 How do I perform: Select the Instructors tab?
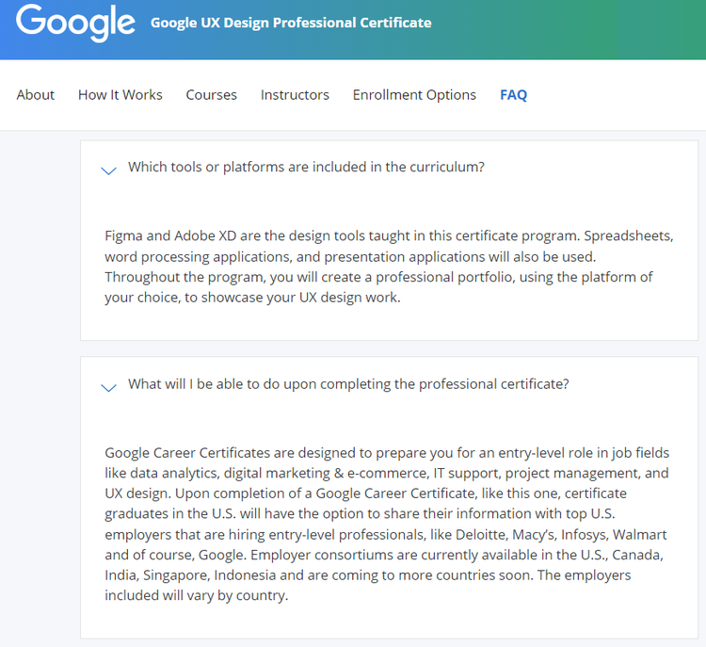point(295,94)
